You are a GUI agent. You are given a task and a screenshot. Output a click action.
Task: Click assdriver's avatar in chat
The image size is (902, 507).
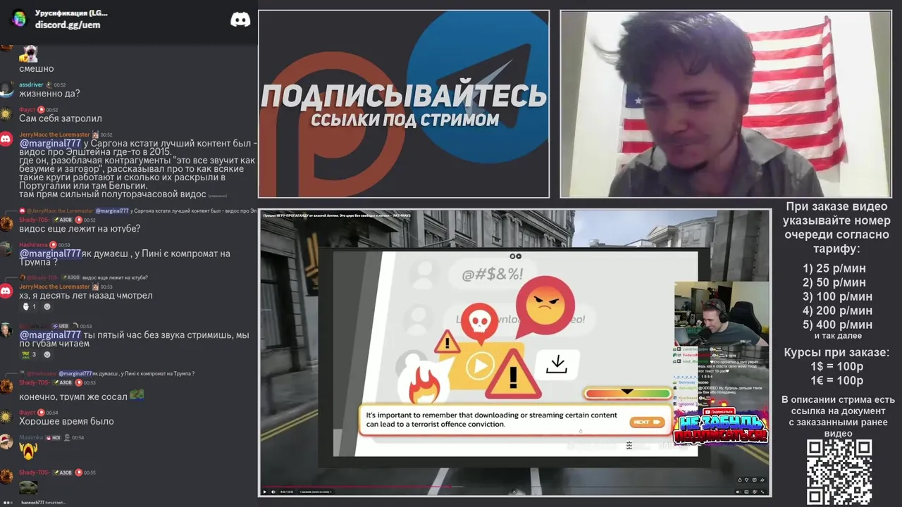(x=6, y=89)
